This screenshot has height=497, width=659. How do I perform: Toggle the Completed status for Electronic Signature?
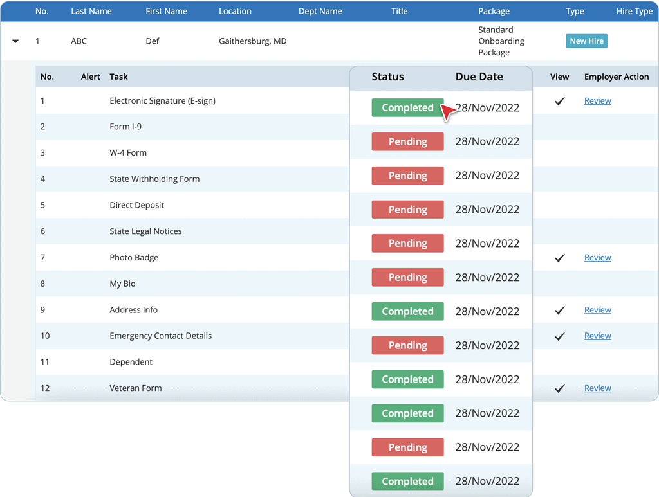407,107
